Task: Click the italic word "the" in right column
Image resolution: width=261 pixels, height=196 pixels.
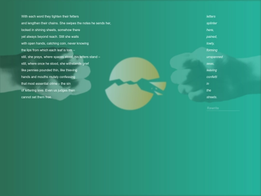Action: [x=209, y=90]
